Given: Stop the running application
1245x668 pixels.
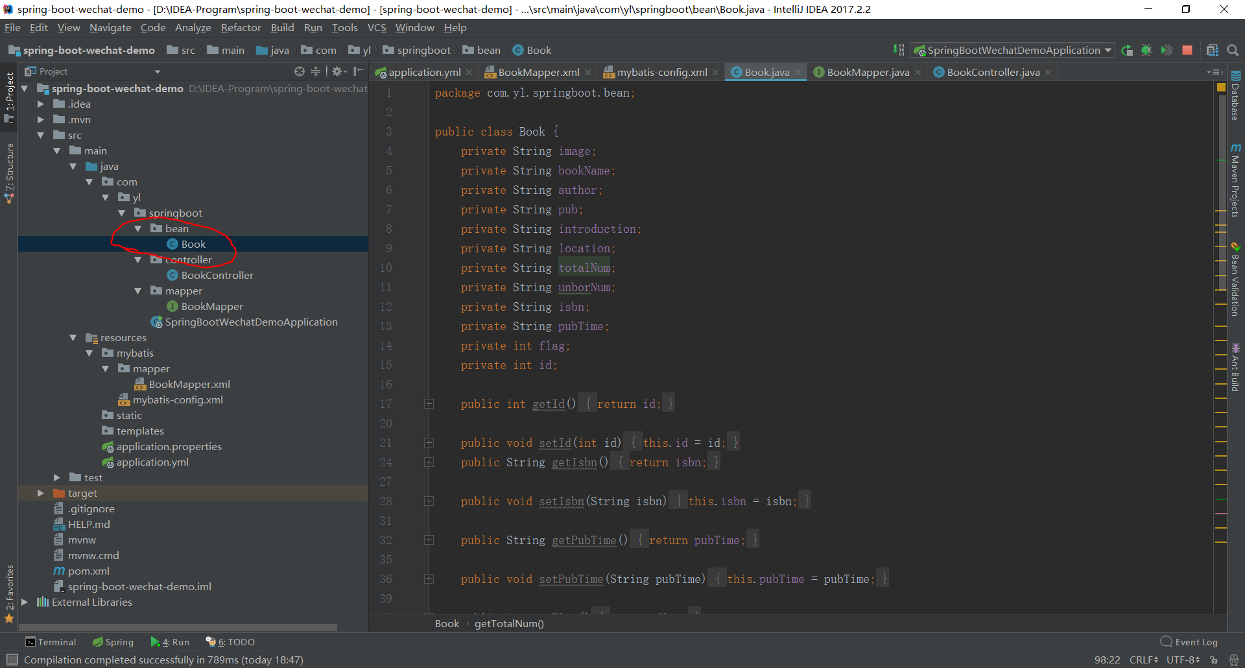Looking at the screenshot, I should pyautogui.click(x=1187, y=51).
